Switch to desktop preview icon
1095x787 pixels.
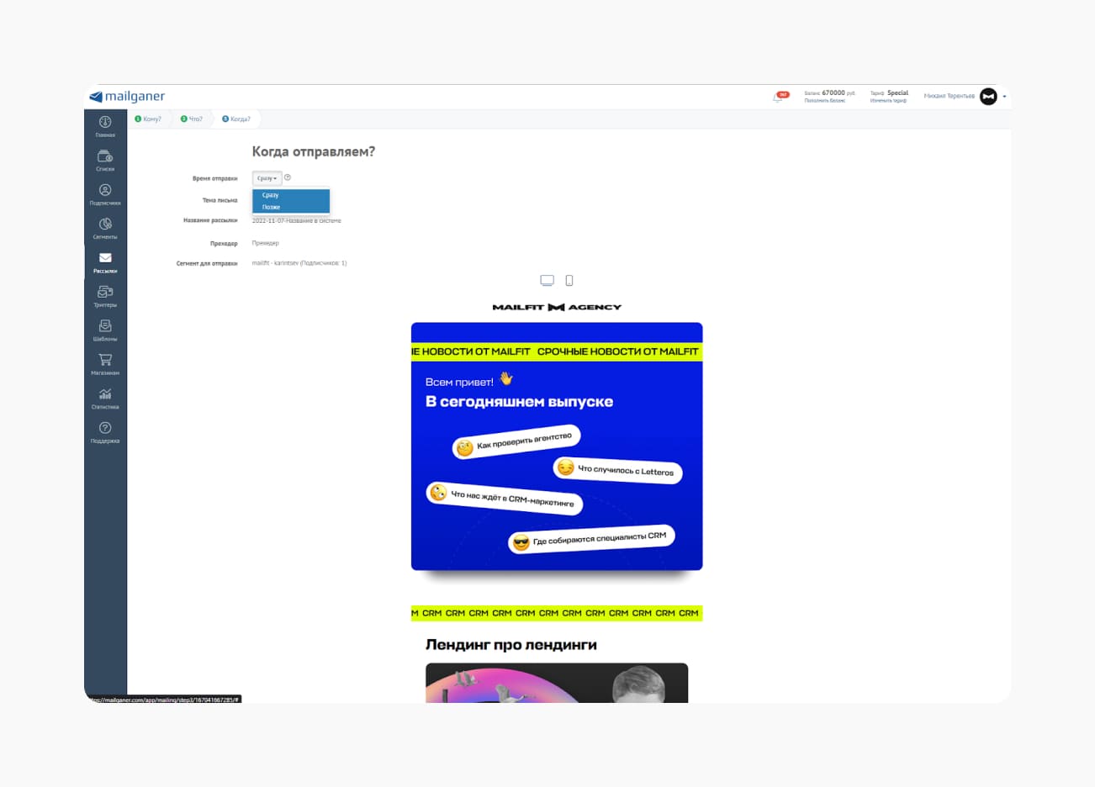(547, 280)
